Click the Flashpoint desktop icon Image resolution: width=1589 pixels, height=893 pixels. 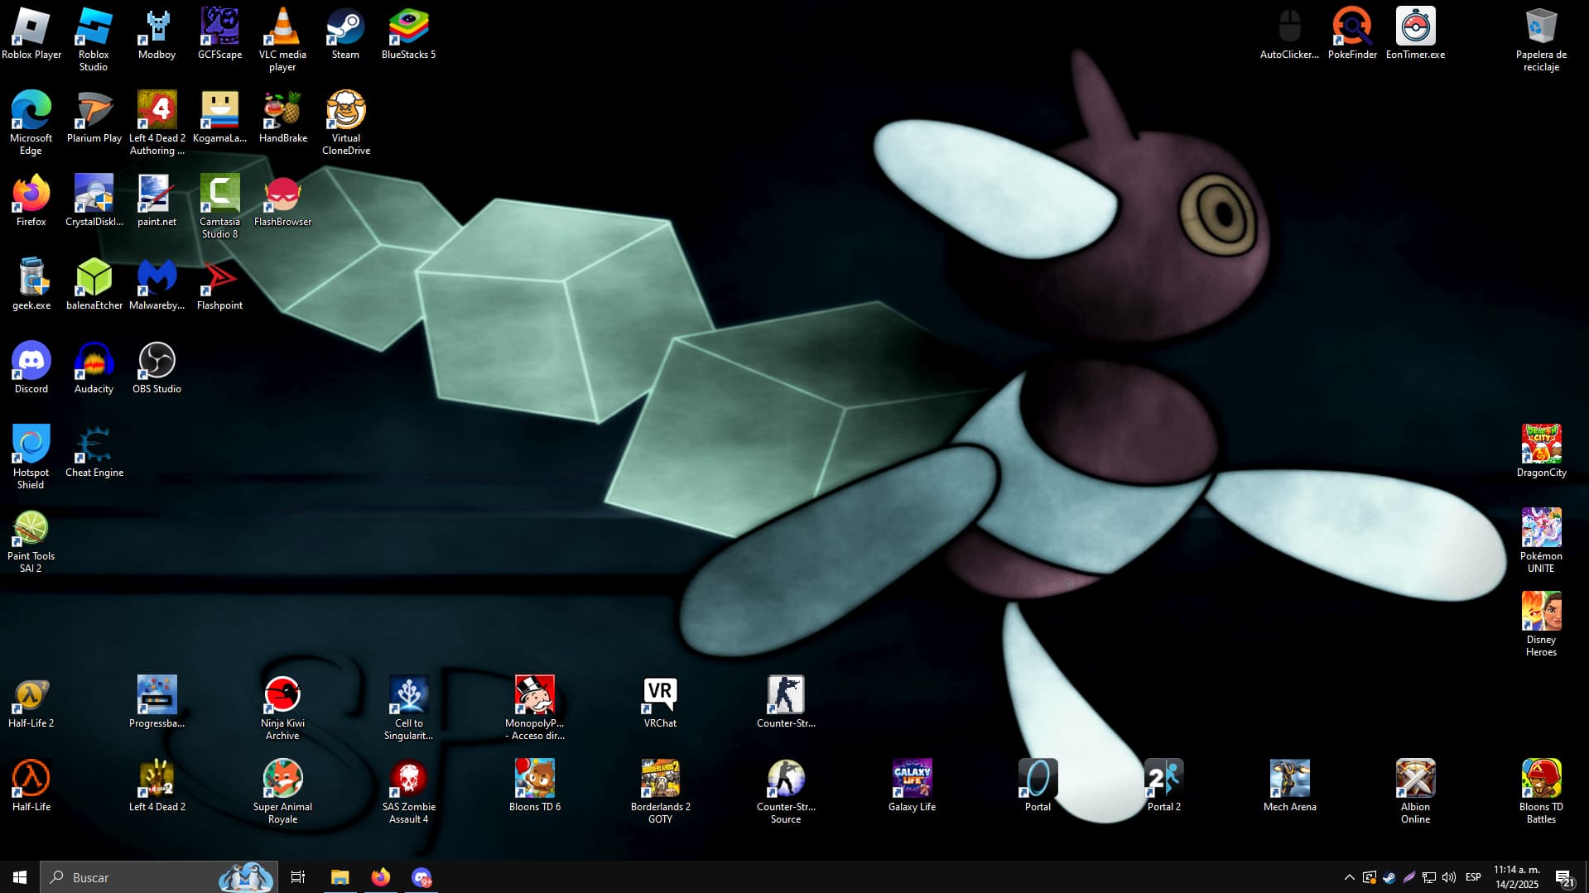coord(219,284)
